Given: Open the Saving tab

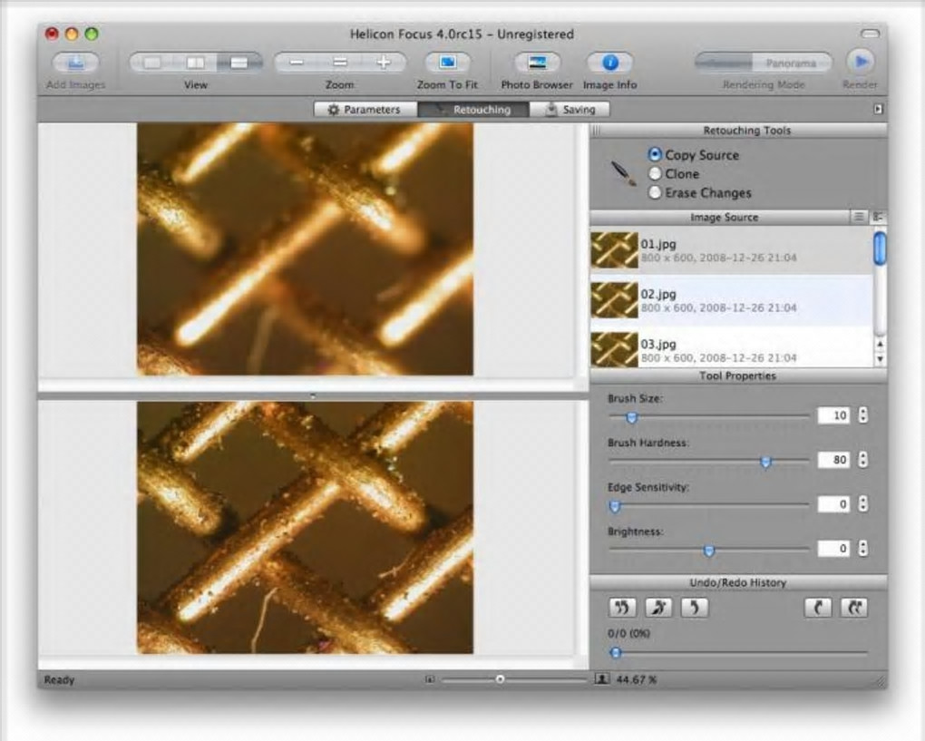Looking at the screenshot, I should pyautogui.click(x=570, y=110).
